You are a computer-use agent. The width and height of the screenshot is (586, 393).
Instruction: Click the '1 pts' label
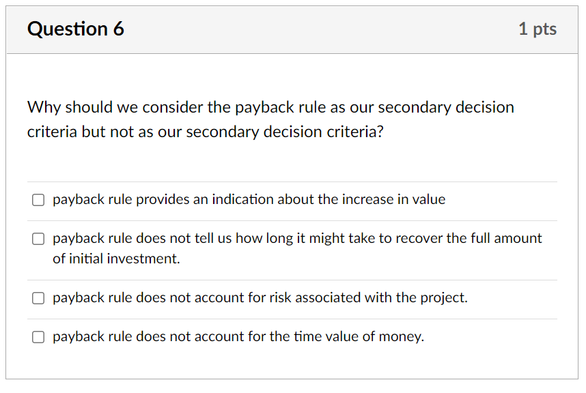coord(538,29)
